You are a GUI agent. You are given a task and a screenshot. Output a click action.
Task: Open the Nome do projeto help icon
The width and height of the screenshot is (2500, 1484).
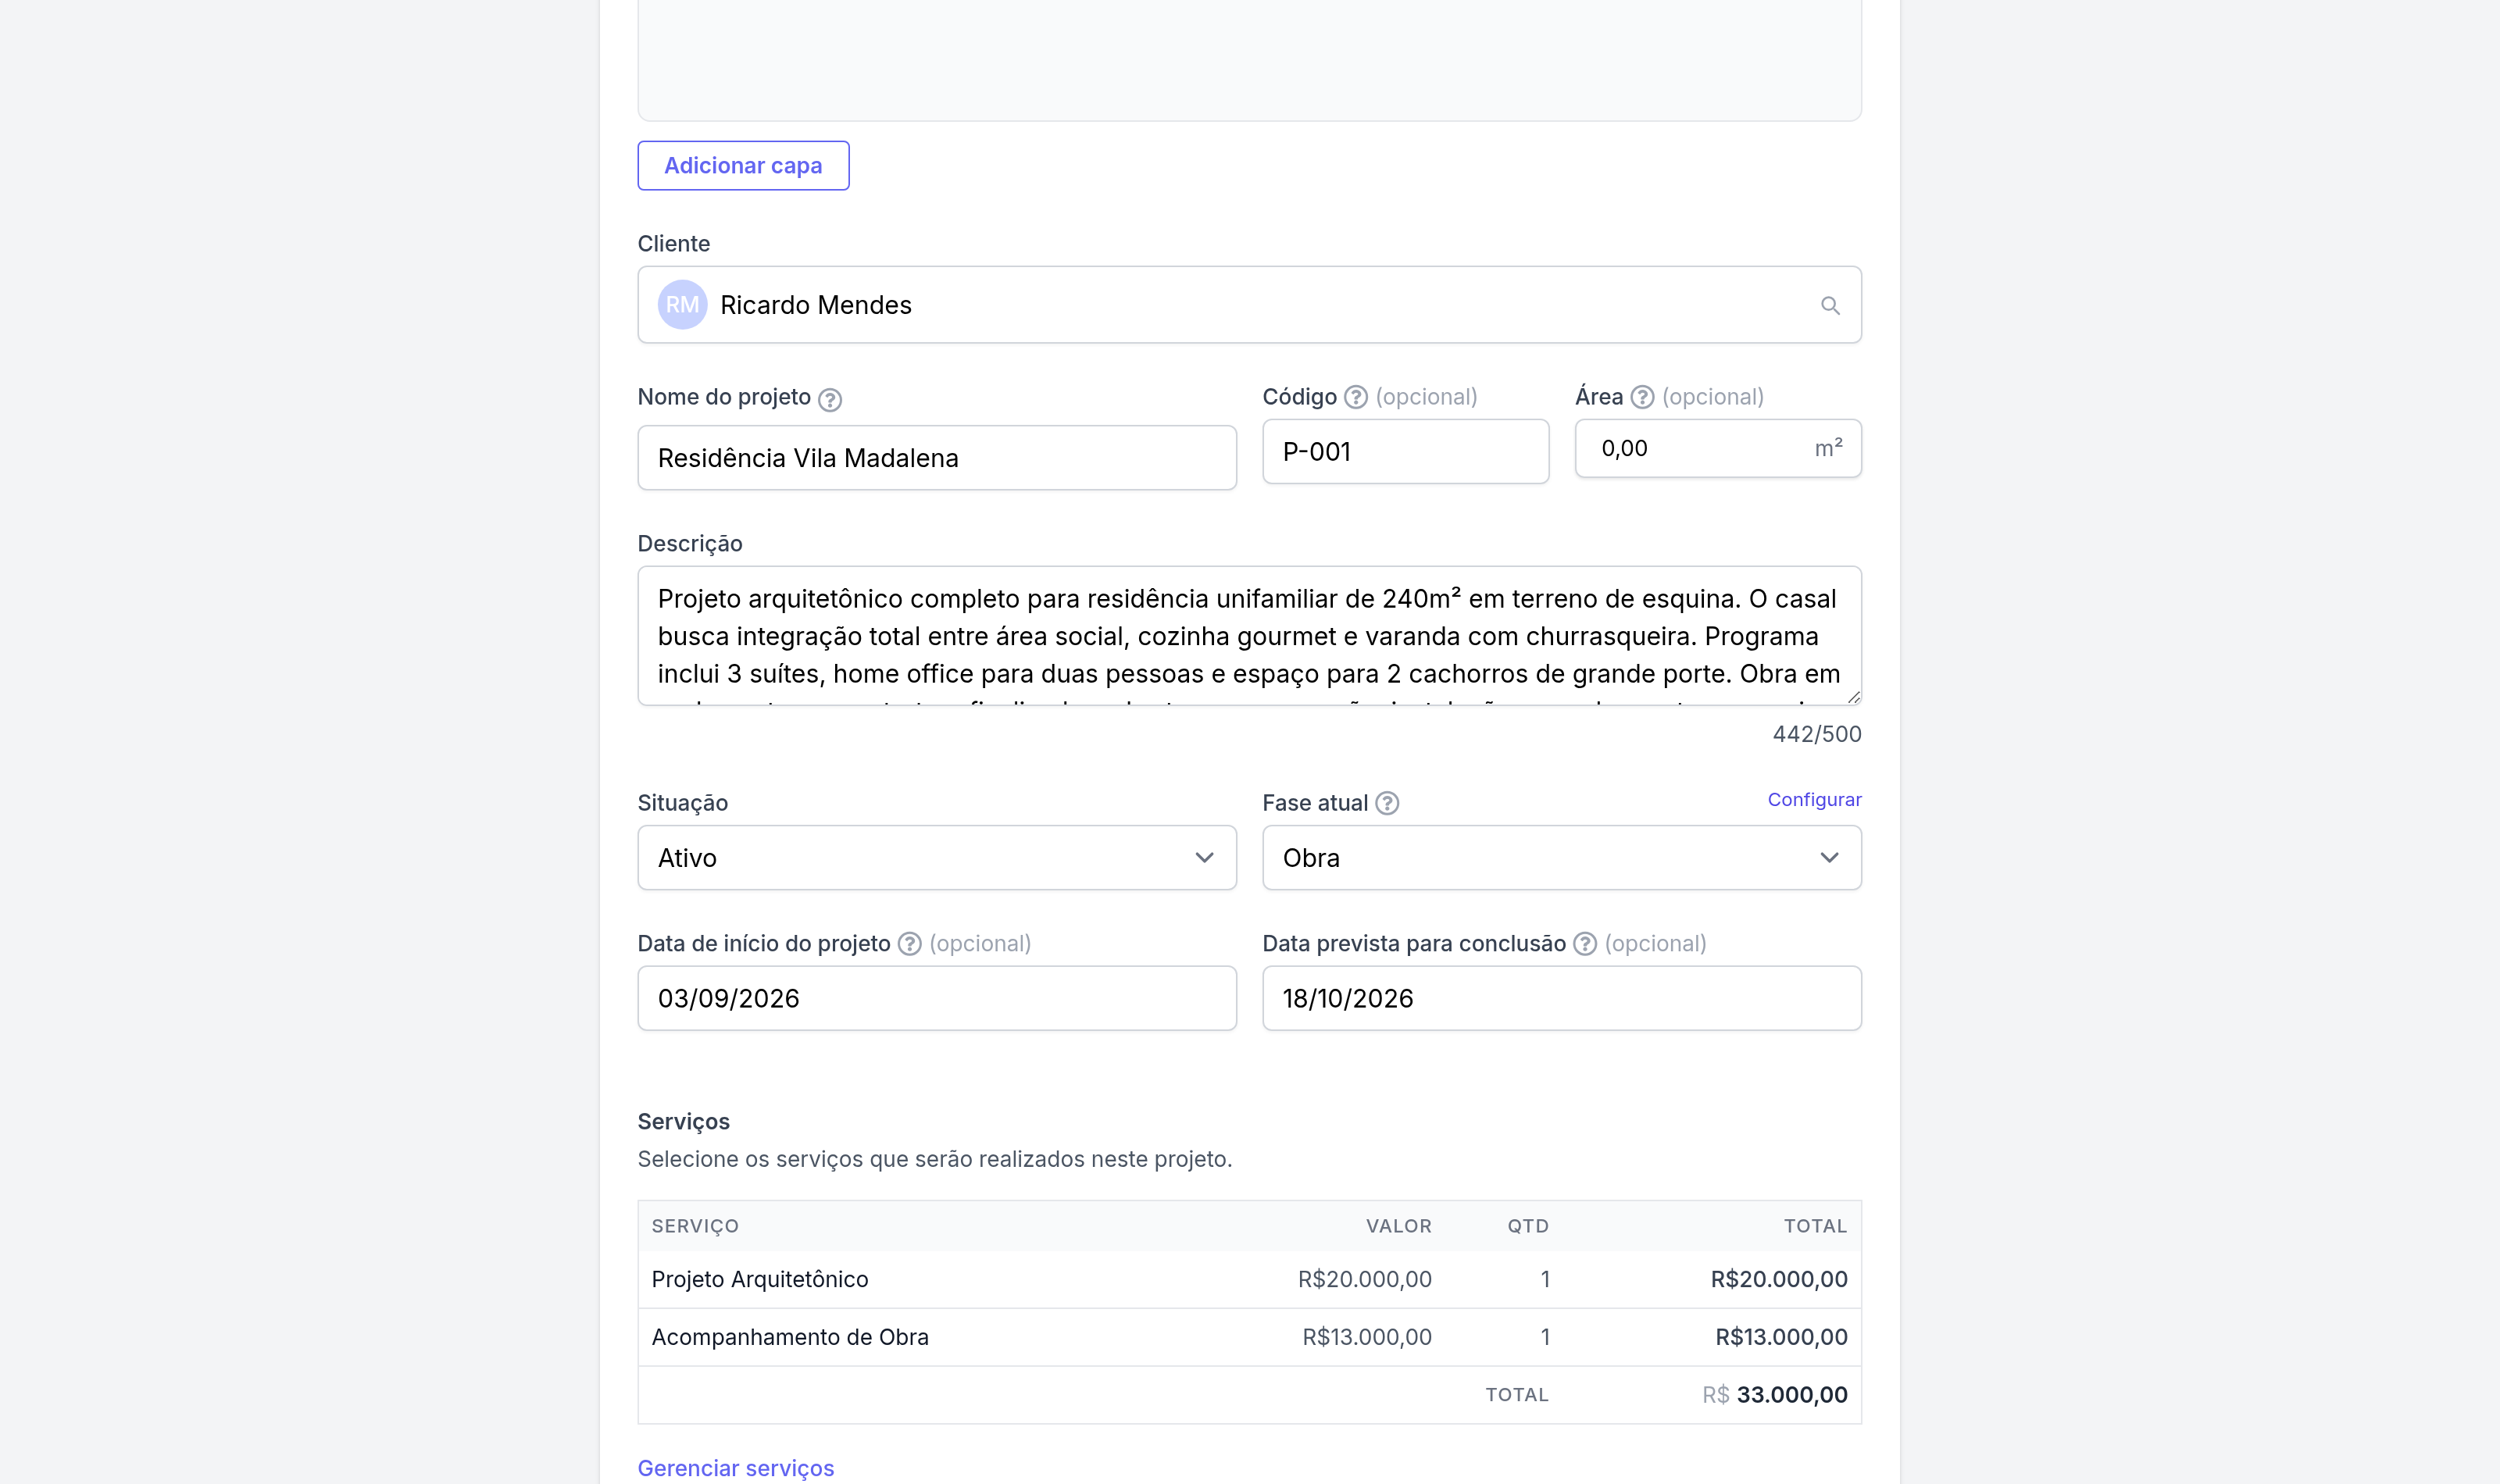[830, 400]
